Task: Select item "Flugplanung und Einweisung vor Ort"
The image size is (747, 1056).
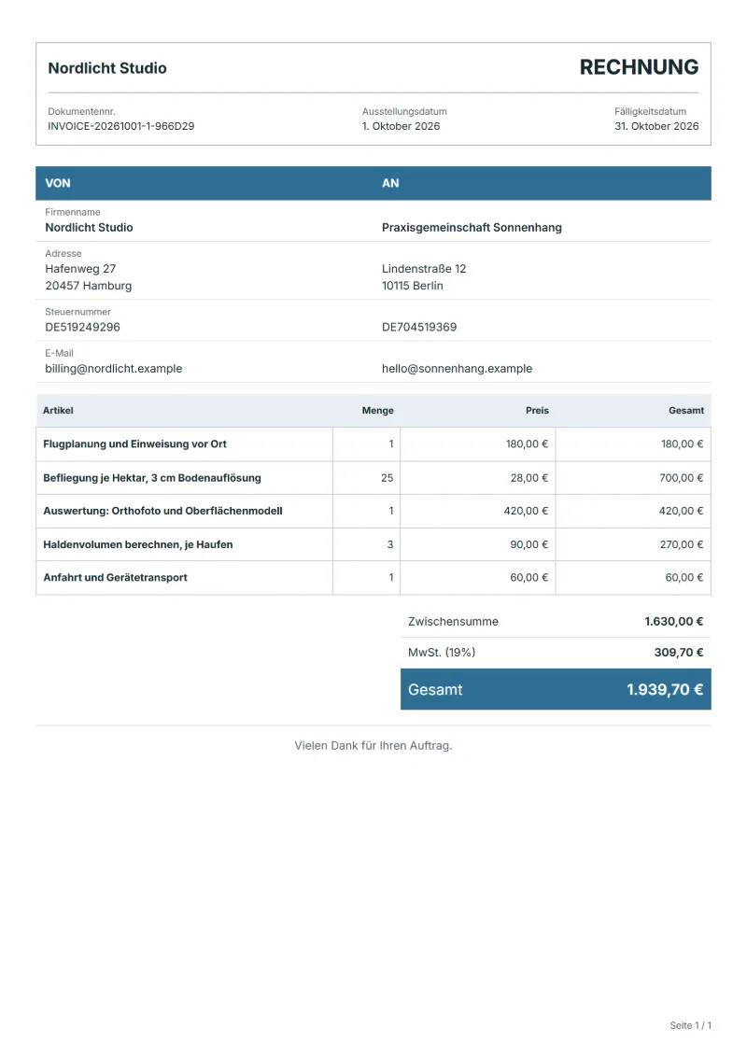Action: (x=134, y=444)
